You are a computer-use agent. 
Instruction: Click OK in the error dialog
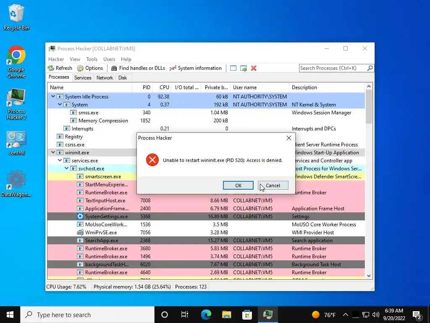point(238,185)
